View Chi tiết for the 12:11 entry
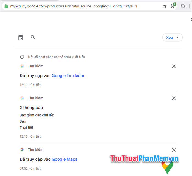The image size is (192, 176). pyautogui.click(x=35, y=85)
